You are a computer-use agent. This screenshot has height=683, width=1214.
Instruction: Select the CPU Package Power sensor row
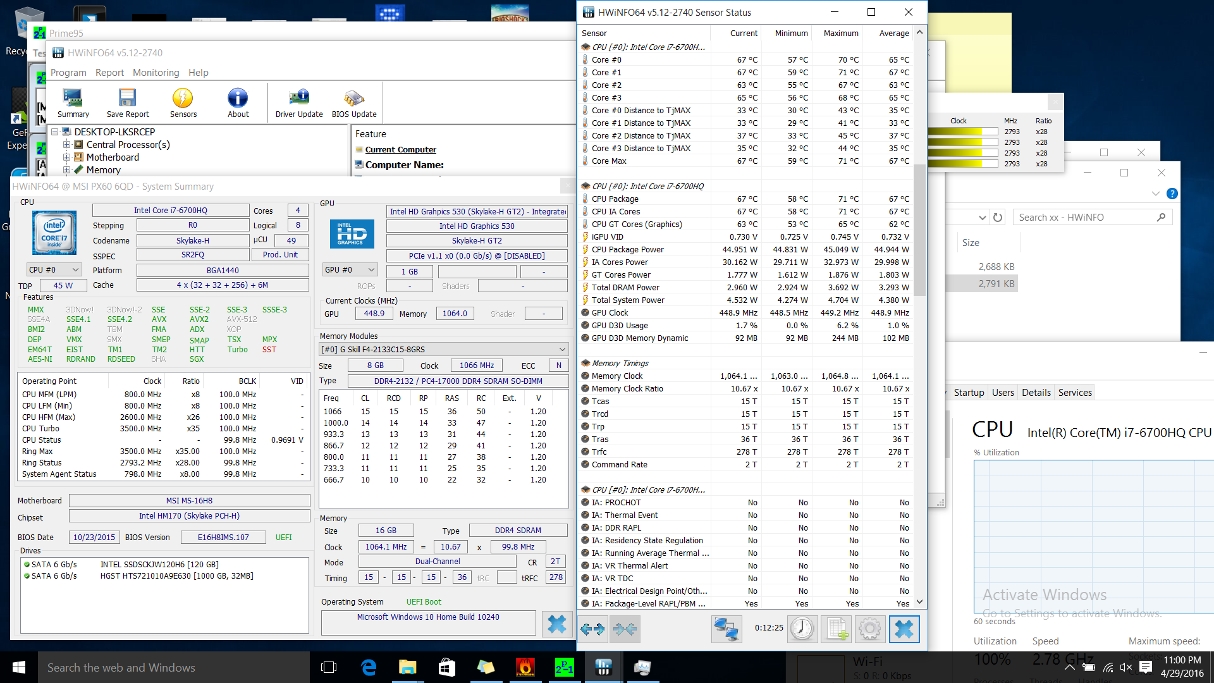tap(746, 249)
